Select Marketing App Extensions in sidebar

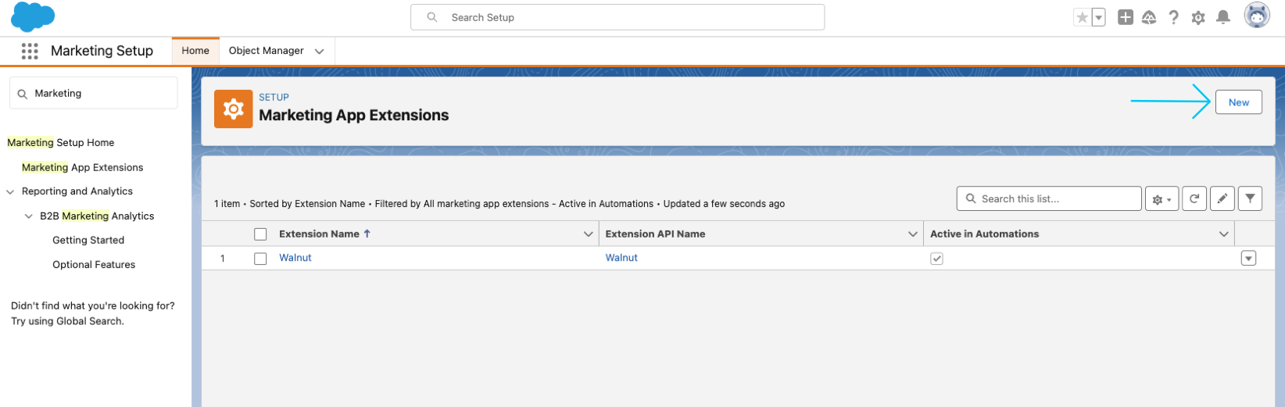(83, 167)
